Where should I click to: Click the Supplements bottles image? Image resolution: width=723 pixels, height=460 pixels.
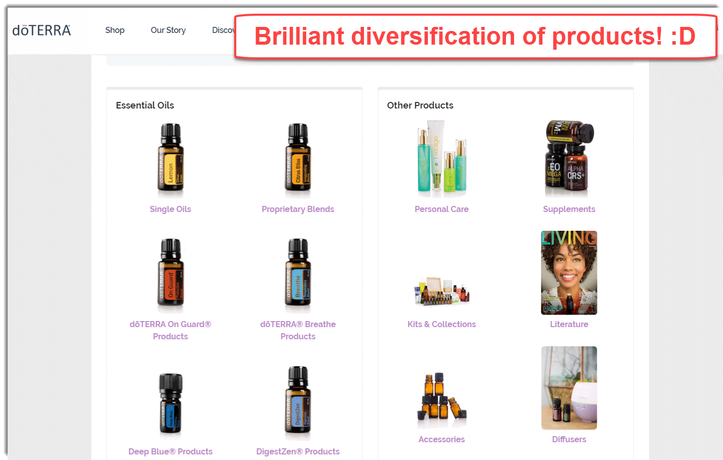pyautogui.click(x=569, y=158)
